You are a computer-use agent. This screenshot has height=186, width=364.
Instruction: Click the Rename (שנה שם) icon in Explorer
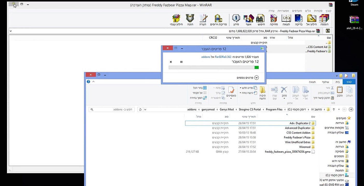[275, 93]
